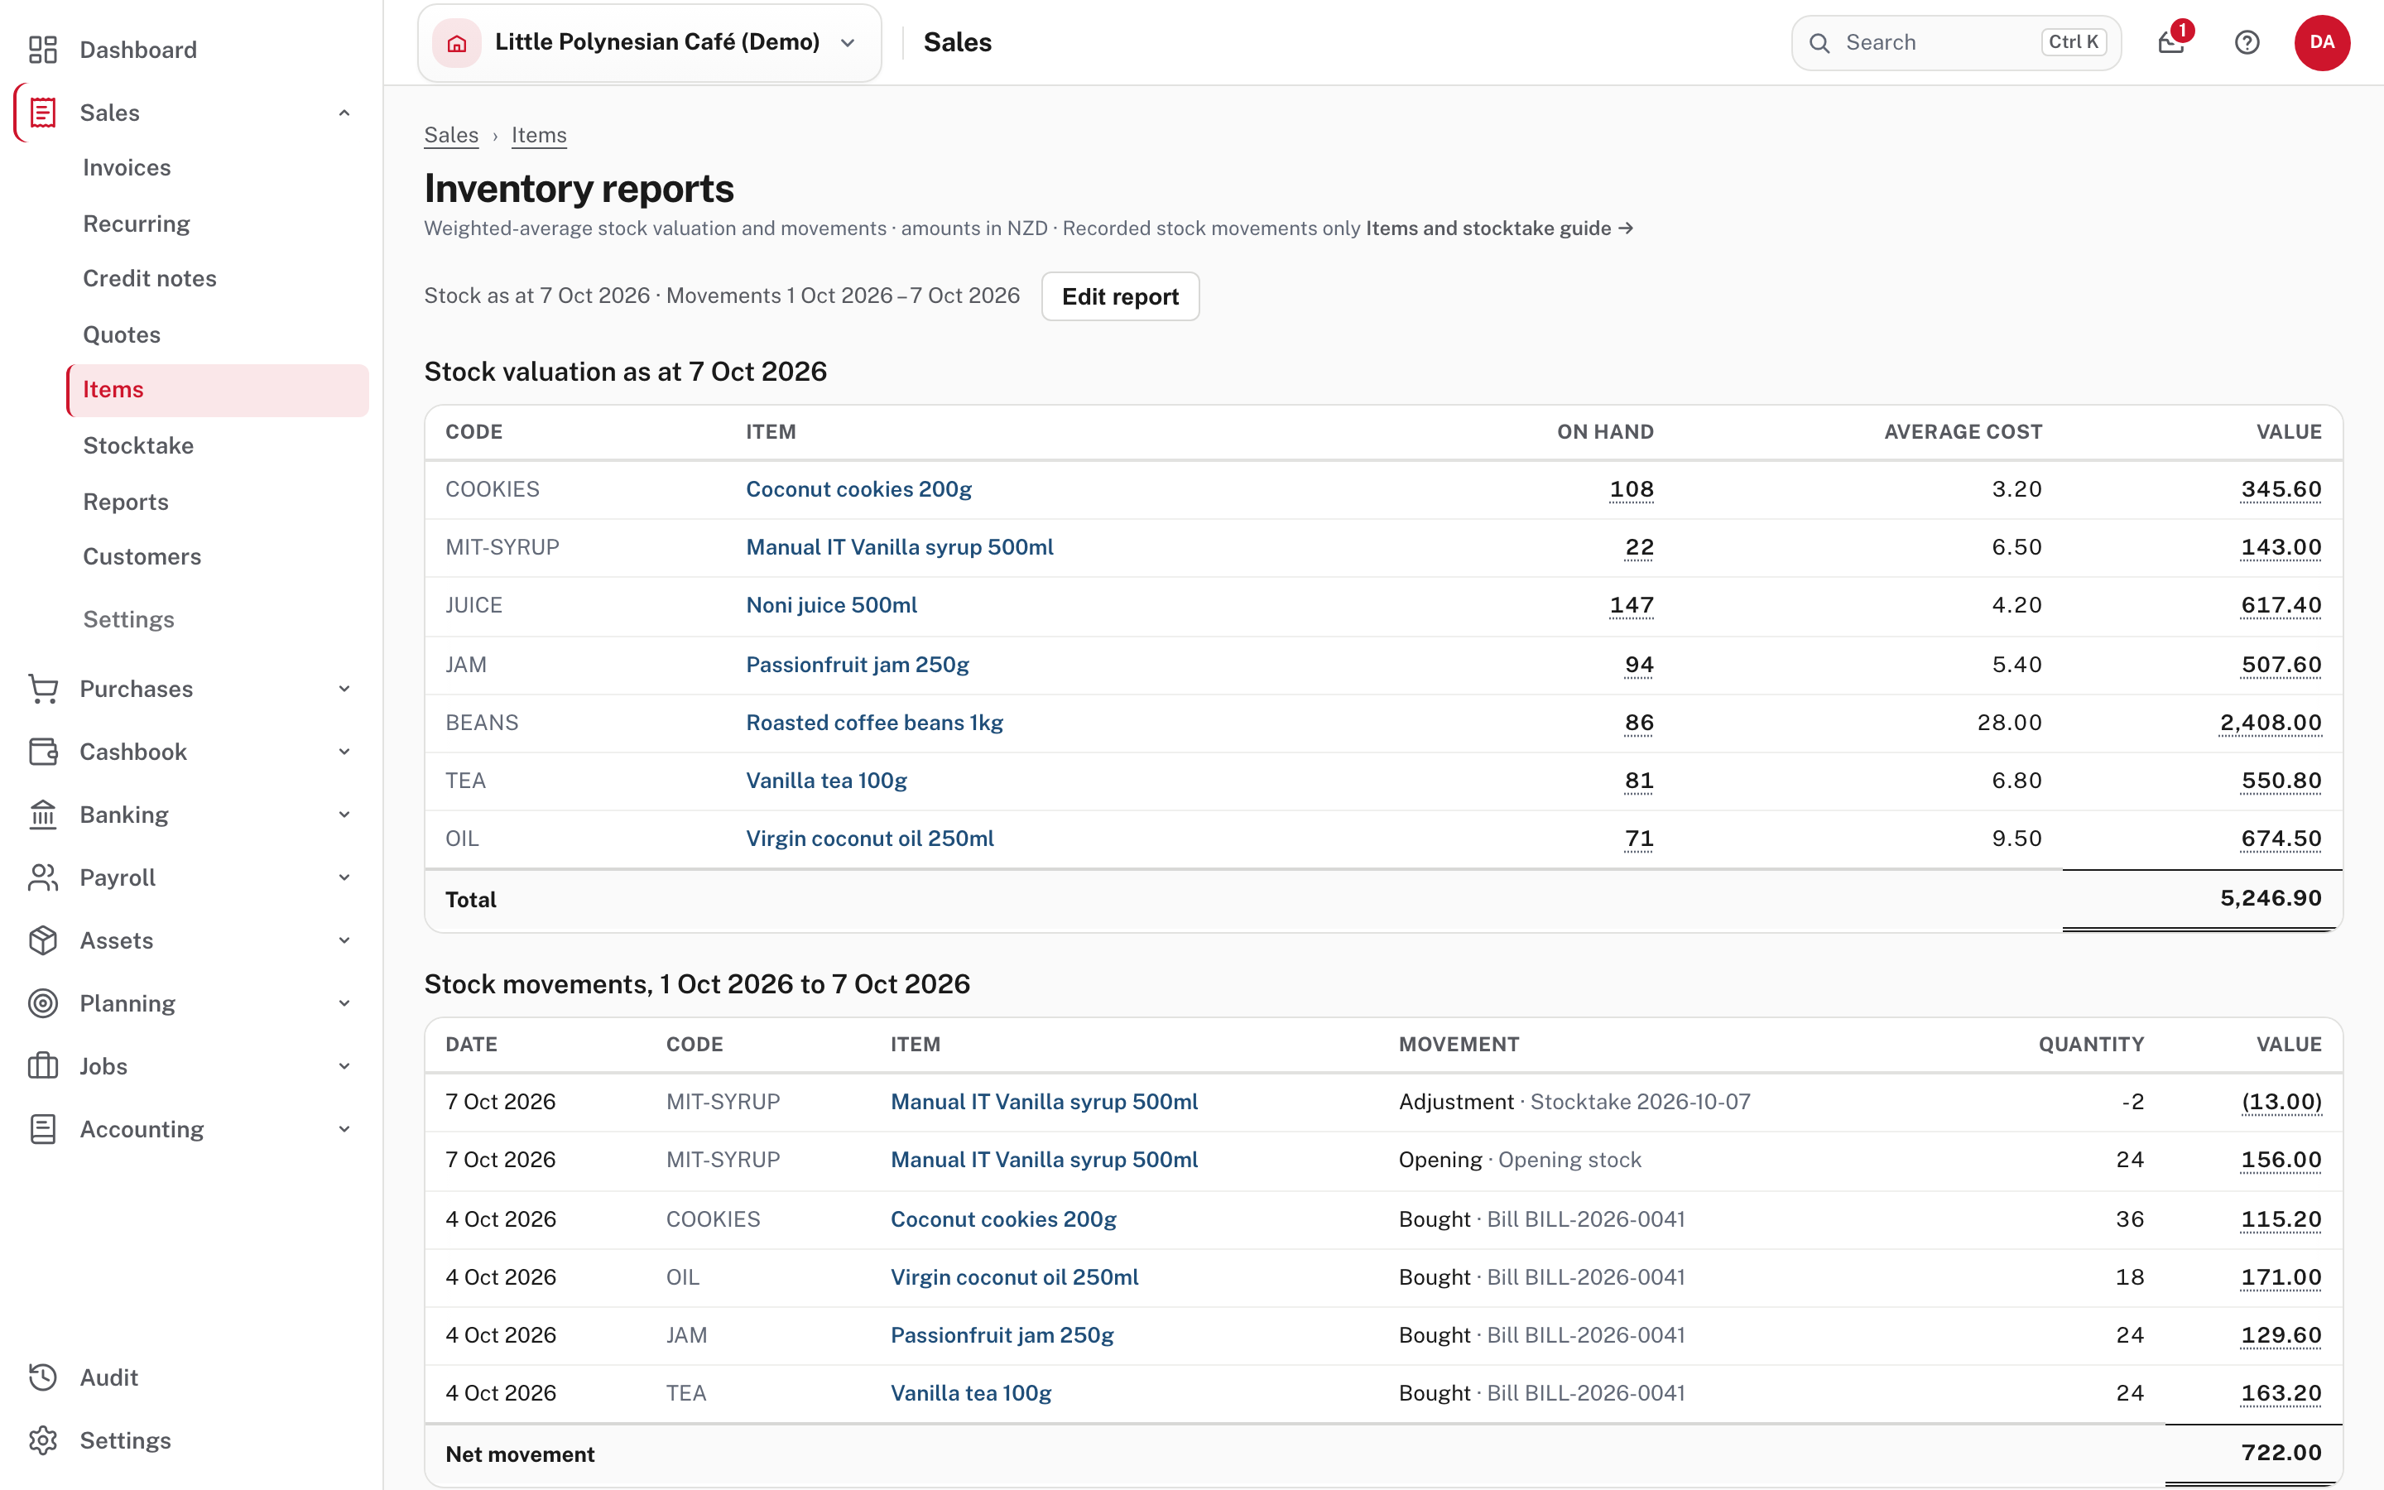The image size is (2384, 1490).
Task: Open the bottom Settings gear icon
Action: coord(42,1440)
